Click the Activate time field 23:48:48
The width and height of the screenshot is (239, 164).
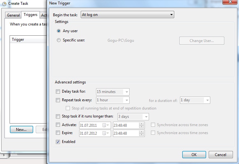pyautogui.click(x=126, y=125)
